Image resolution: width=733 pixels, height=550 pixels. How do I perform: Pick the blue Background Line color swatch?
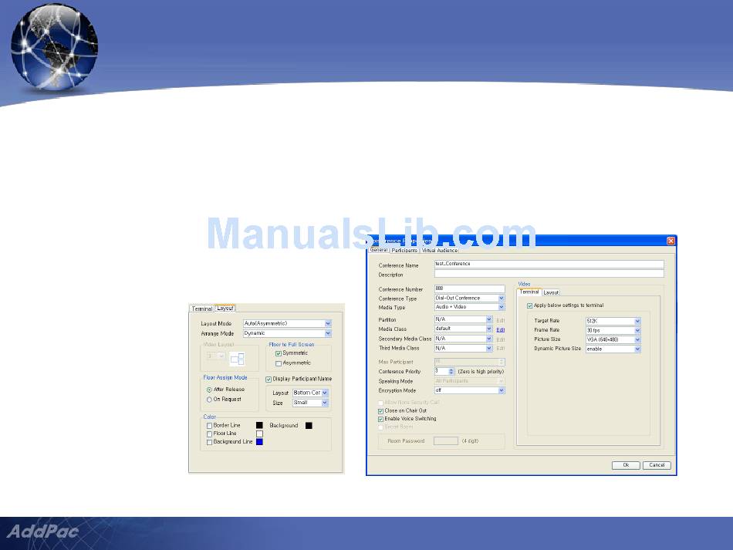tap(259, 441)
